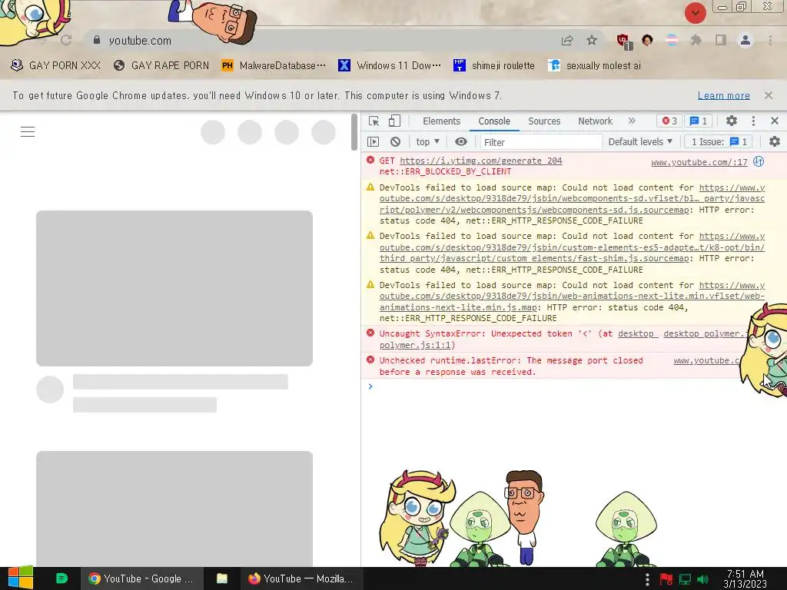The image size is (787, 590).
Task: Open File Explorer from taskbar
Action: 222,578
